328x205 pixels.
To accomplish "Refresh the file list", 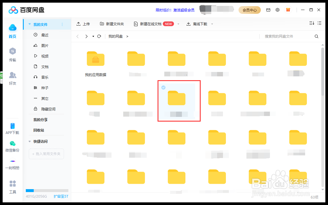I will point(99,36).
